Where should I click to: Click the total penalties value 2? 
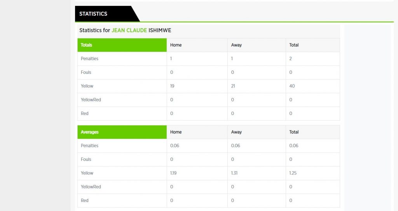[x=290, y=59]
